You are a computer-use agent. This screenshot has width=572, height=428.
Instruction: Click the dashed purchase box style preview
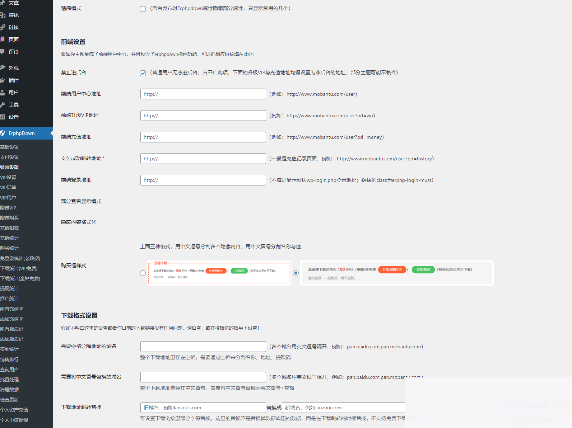click(x=219, y=273)
